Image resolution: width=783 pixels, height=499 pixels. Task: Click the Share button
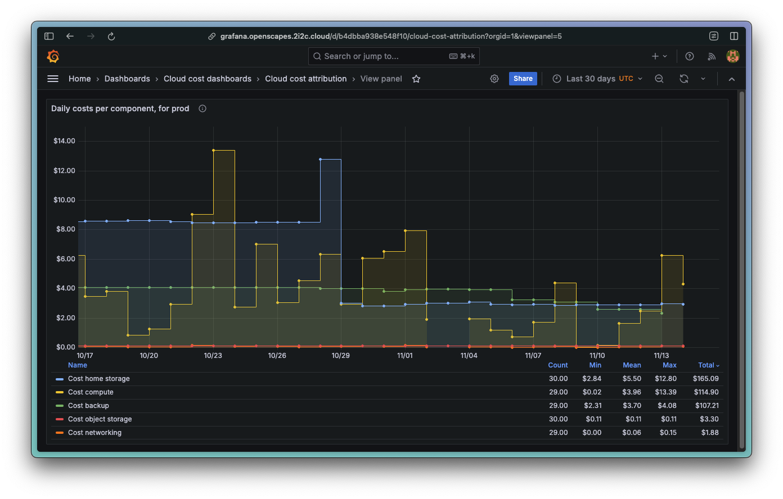523,79
